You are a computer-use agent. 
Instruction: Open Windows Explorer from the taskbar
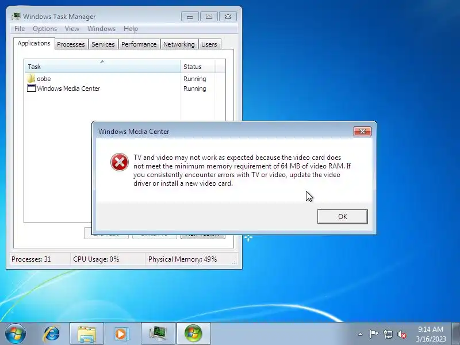click(x=87, y=334)
